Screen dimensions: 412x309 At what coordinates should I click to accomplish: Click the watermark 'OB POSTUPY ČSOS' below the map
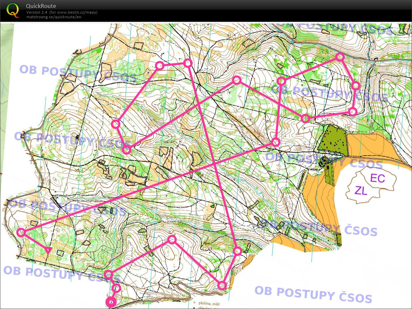pyautogui.click(x=313, y=294)
